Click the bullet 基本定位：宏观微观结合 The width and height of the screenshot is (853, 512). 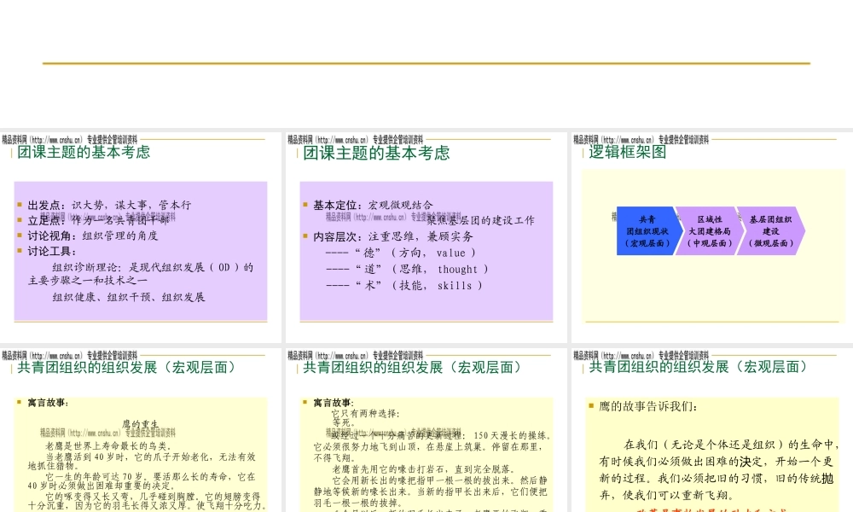(x=374, y=205)
